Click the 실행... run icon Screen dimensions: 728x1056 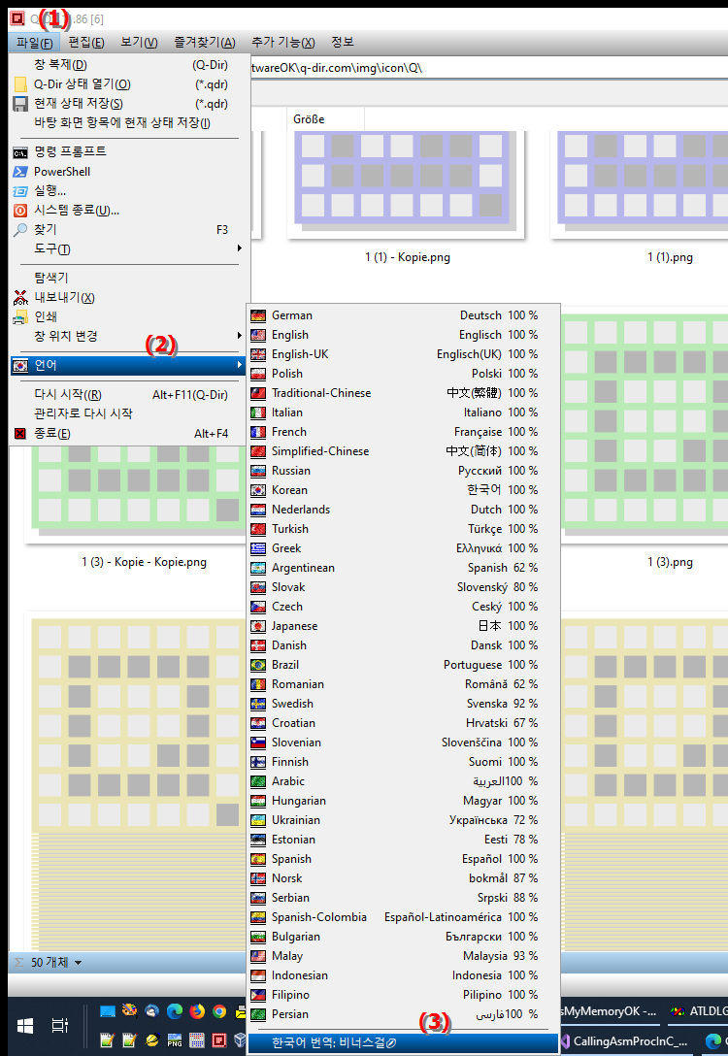(21, 191)
